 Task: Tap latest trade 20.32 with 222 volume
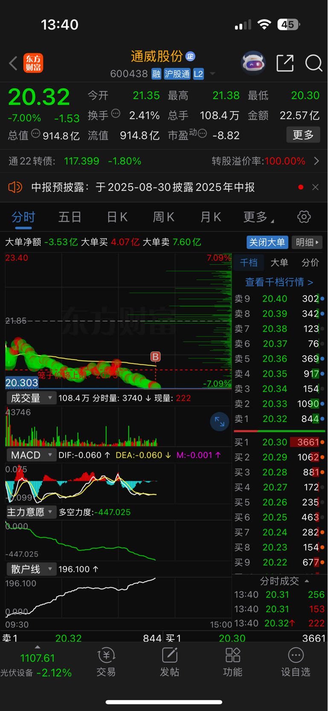tap(279, 623)
